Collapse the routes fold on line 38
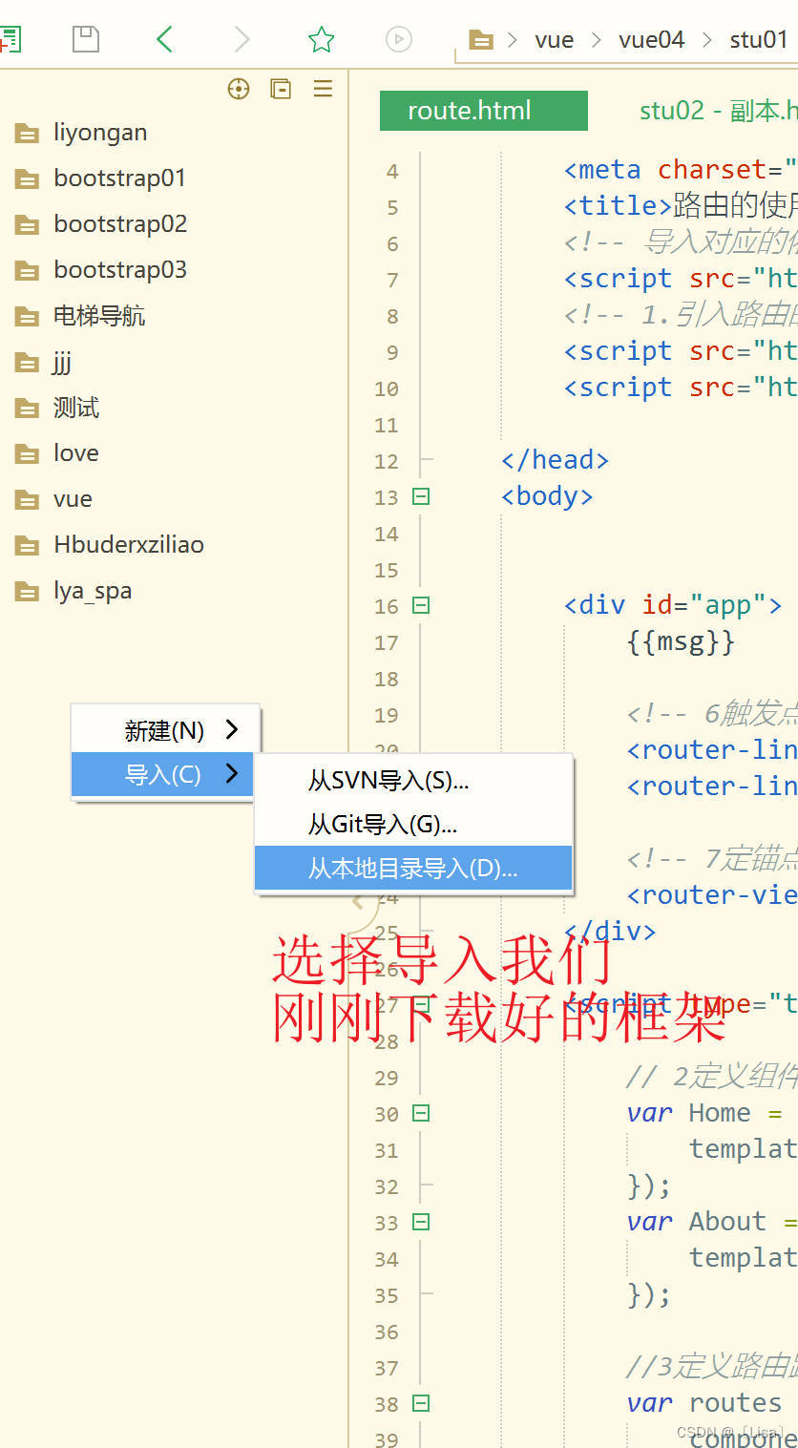 click(420, 1403)
